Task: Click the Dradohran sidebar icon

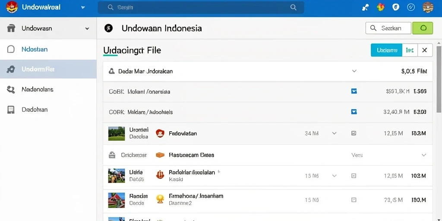Action: click(x=11, y=110)
